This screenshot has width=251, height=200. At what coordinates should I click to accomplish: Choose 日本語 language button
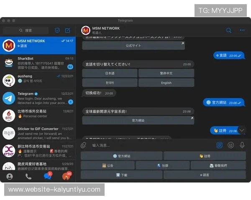(x=110, y=73)
